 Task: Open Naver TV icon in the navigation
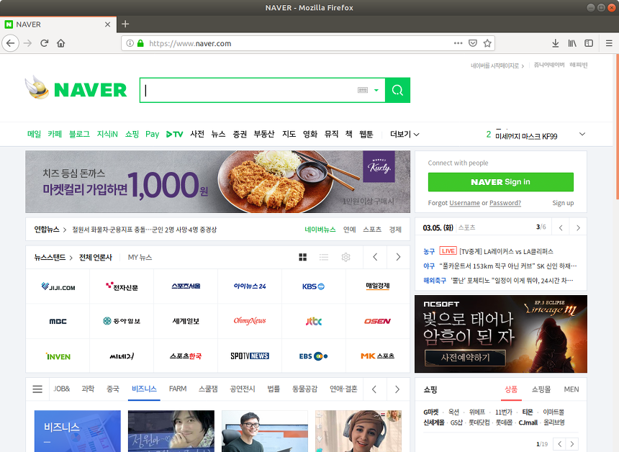(x=174, y=134)
